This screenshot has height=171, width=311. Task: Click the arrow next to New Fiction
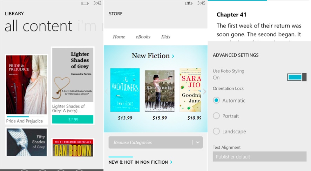point(173,56)
